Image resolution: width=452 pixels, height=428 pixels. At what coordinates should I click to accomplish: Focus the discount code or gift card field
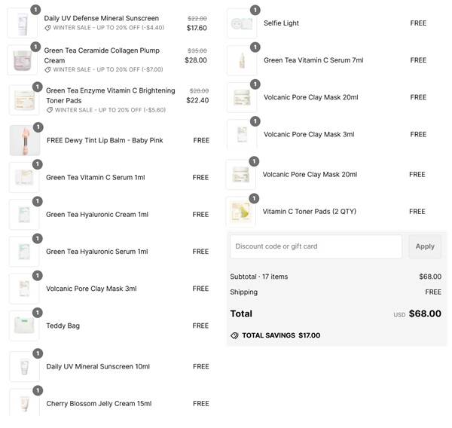316,246
